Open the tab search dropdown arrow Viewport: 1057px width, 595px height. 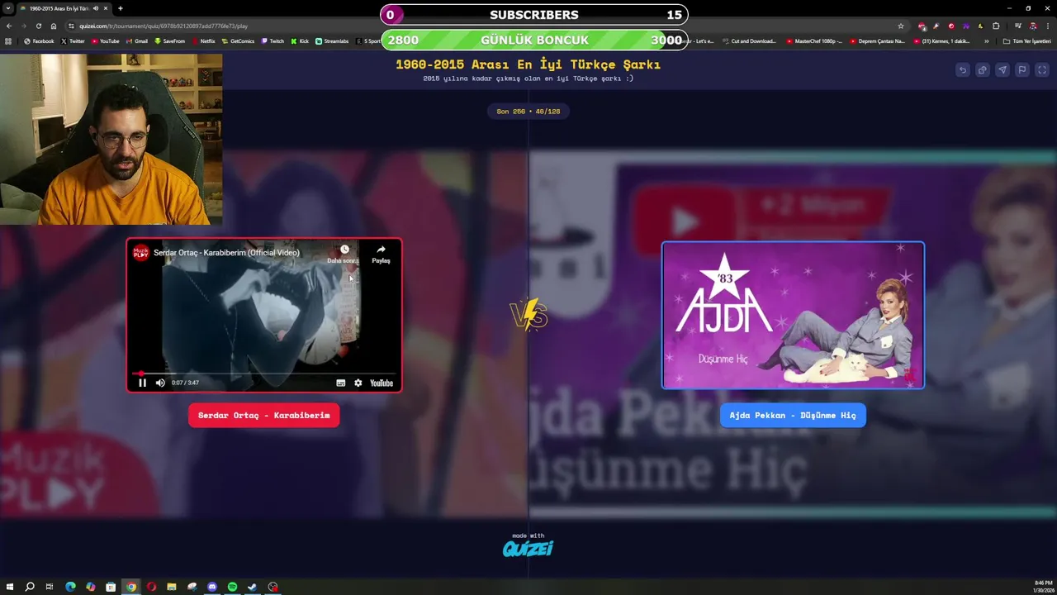tap(8, 8)
